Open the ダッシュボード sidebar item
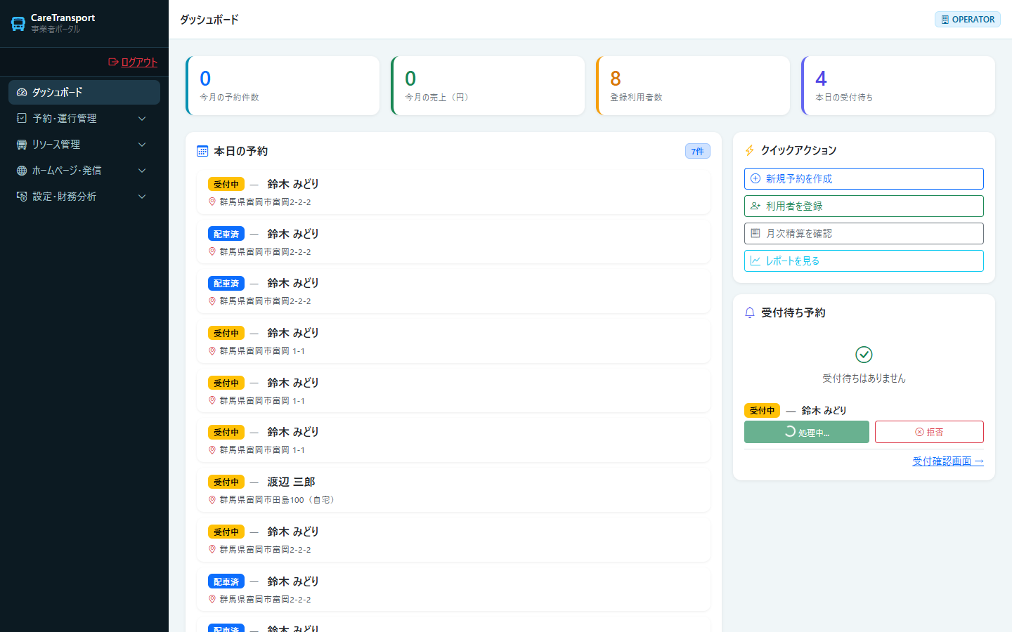Viewport: 1012px width, 632px height. pyautogui.click(x=84, y=93)
